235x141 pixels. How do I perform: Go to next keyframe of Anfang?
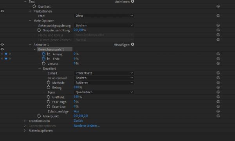10,54
